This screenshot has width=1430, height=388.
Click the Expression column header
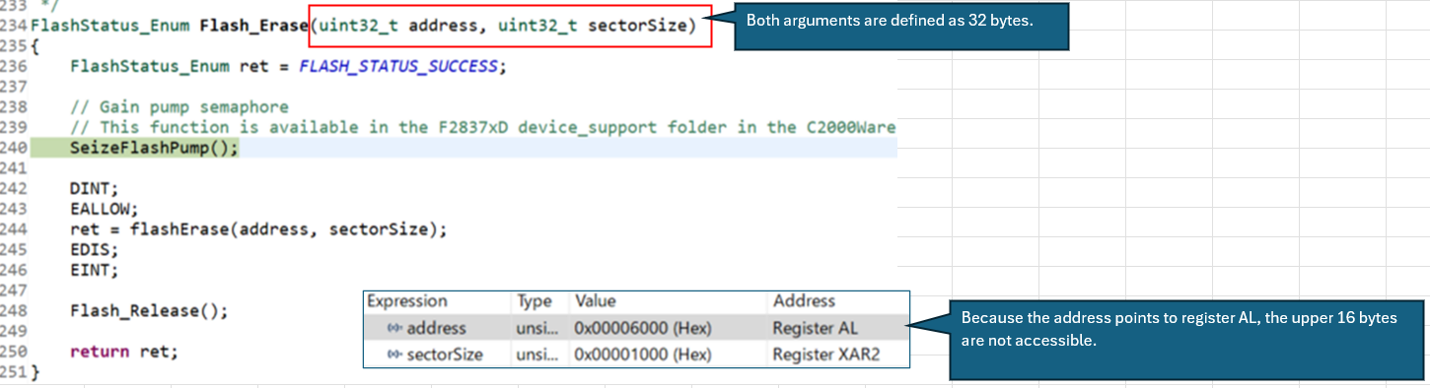point(407,301)
